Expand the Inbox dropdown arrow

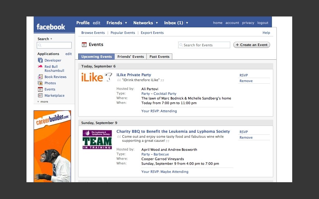click(x=187, y=23)
